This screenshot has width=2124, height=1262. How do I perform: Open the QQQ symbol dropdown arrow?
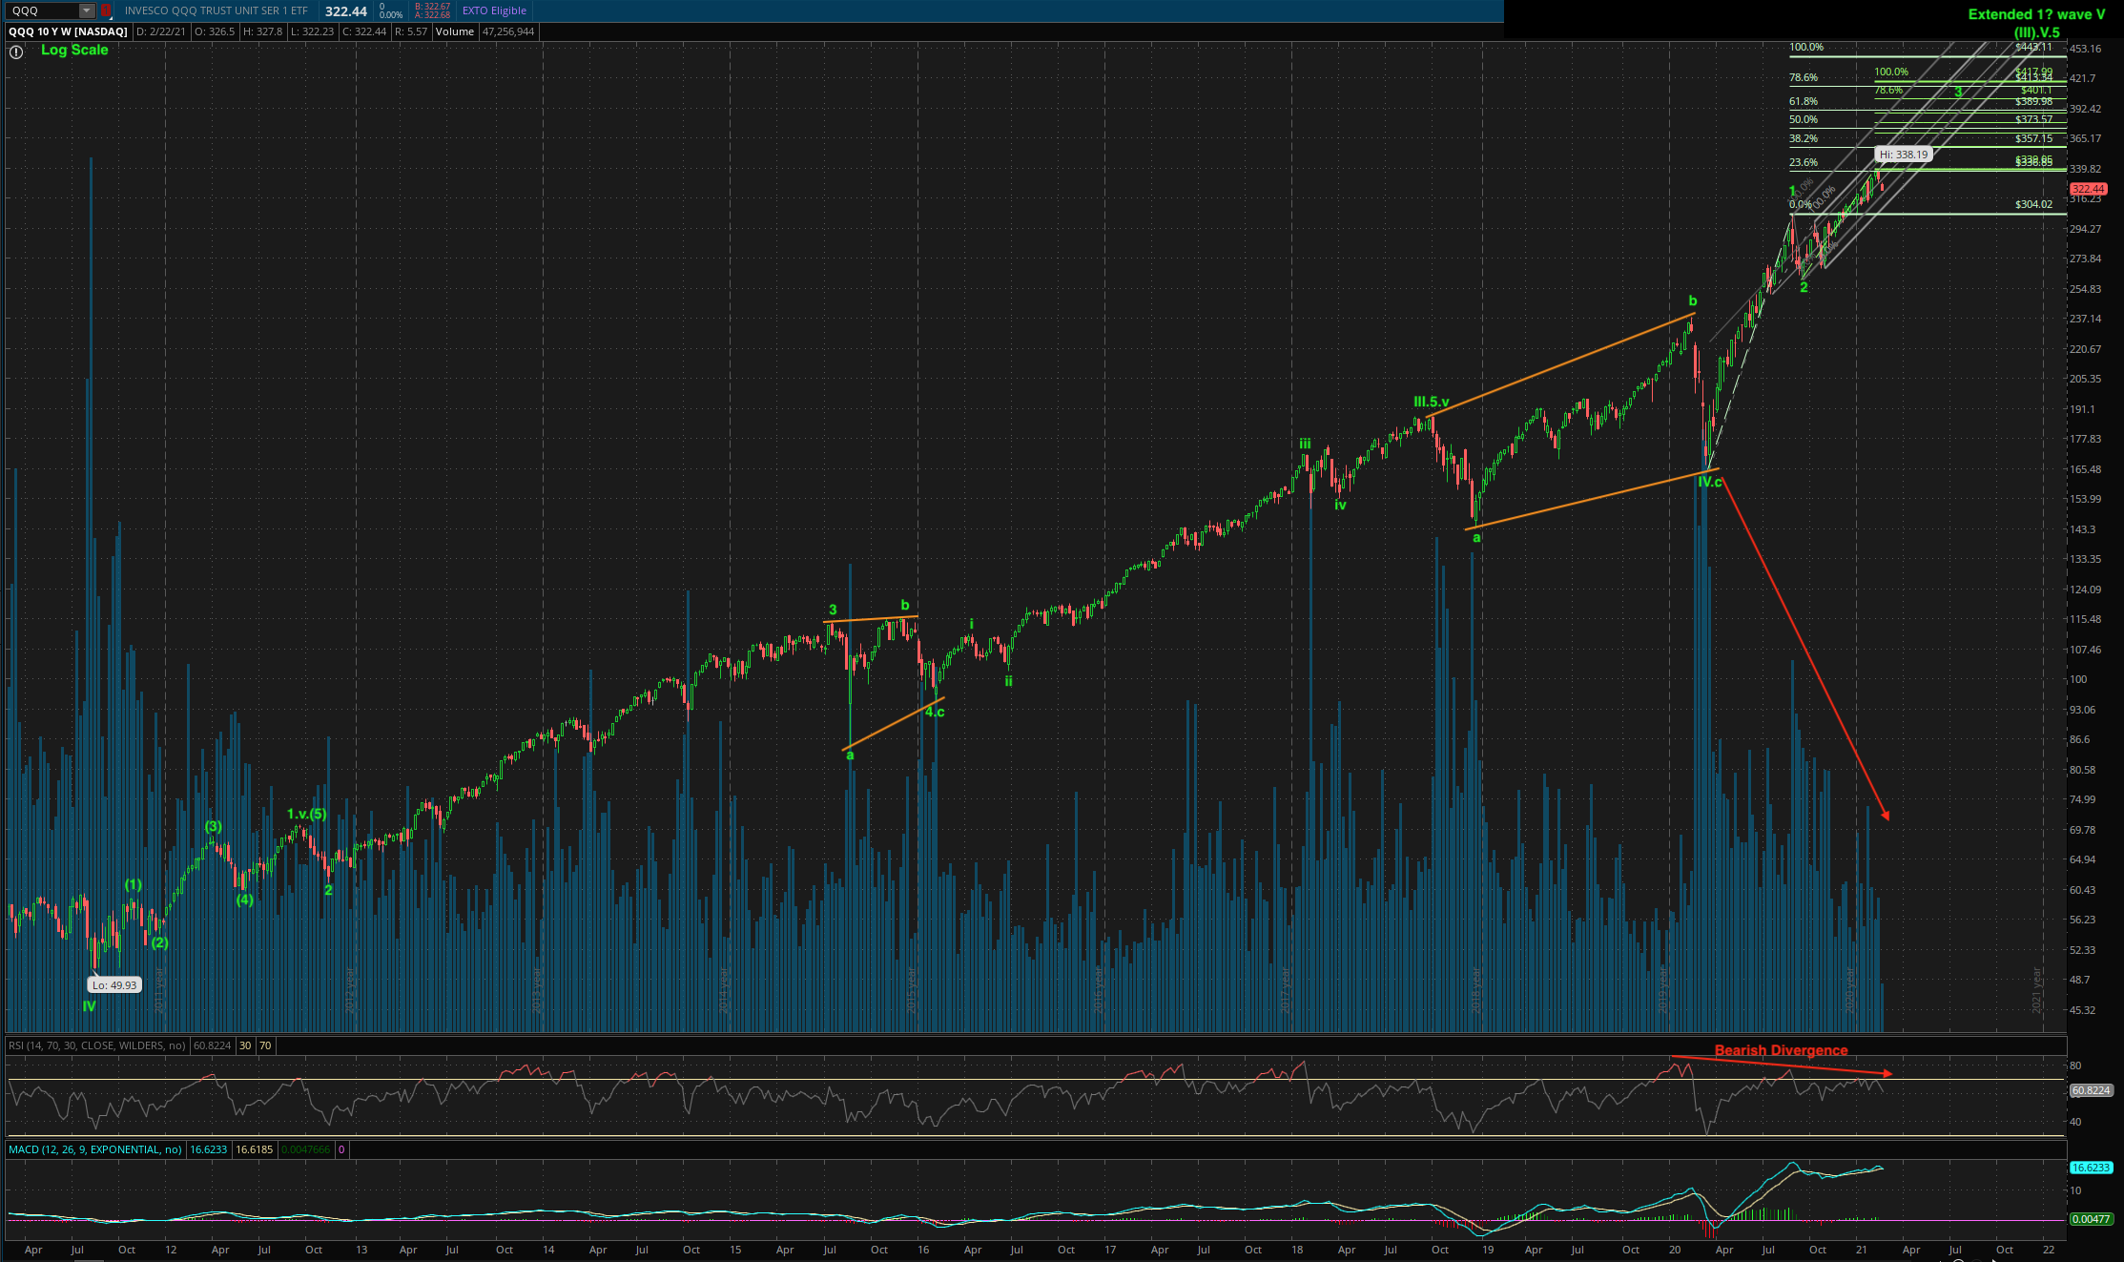coord(87,11)
